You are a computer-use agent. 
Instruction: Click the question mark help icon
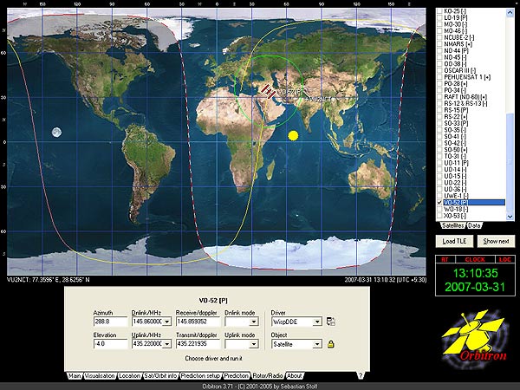click(x=361, y=375)
